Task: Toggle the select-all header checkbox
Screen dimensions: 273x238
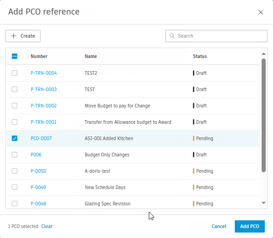Action: pos(15,56)
